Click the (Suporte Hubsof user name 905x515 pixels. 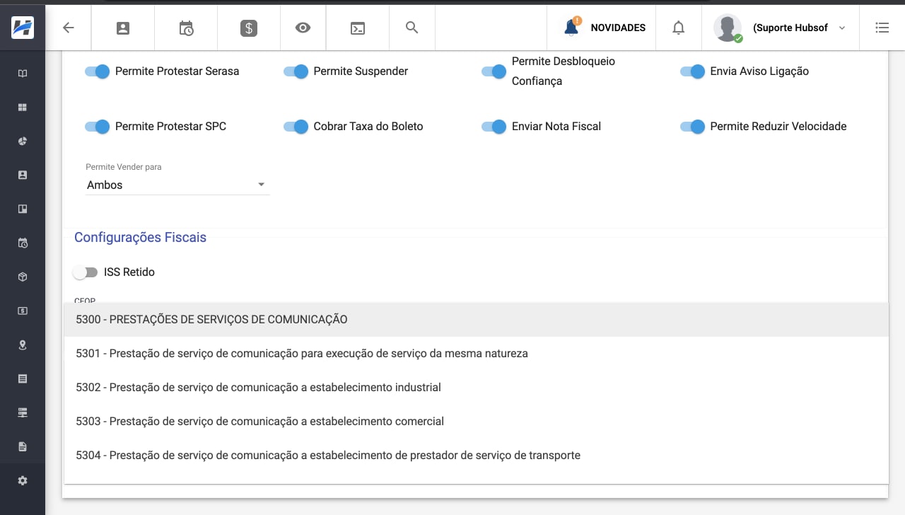pos(790,28)
